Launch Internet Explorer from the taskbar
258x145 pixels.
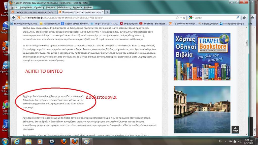[17, 141]
